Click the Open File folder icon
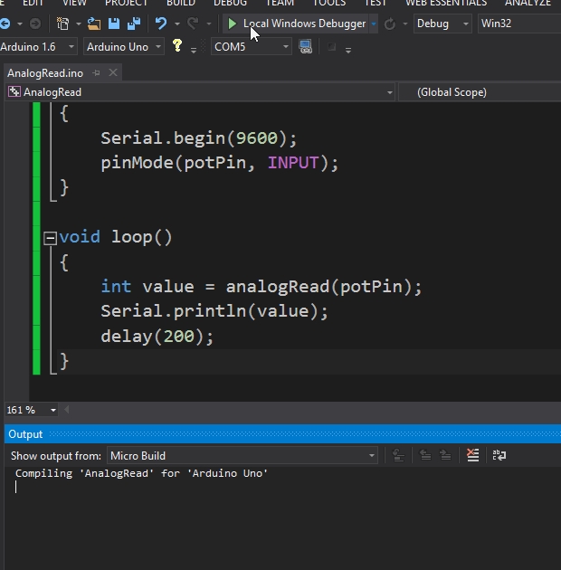Viewport: 561px width, 570px height. tap(94, 24)
